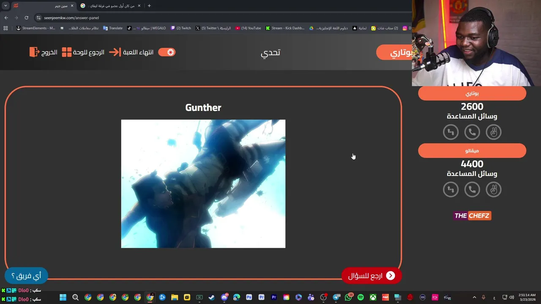Open the Twitter الرئيسية bookmark

(213, 28)
